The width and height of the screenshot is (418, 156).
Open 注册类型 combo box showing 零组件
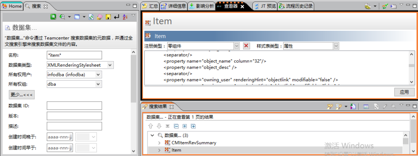[x=204, y=46]
